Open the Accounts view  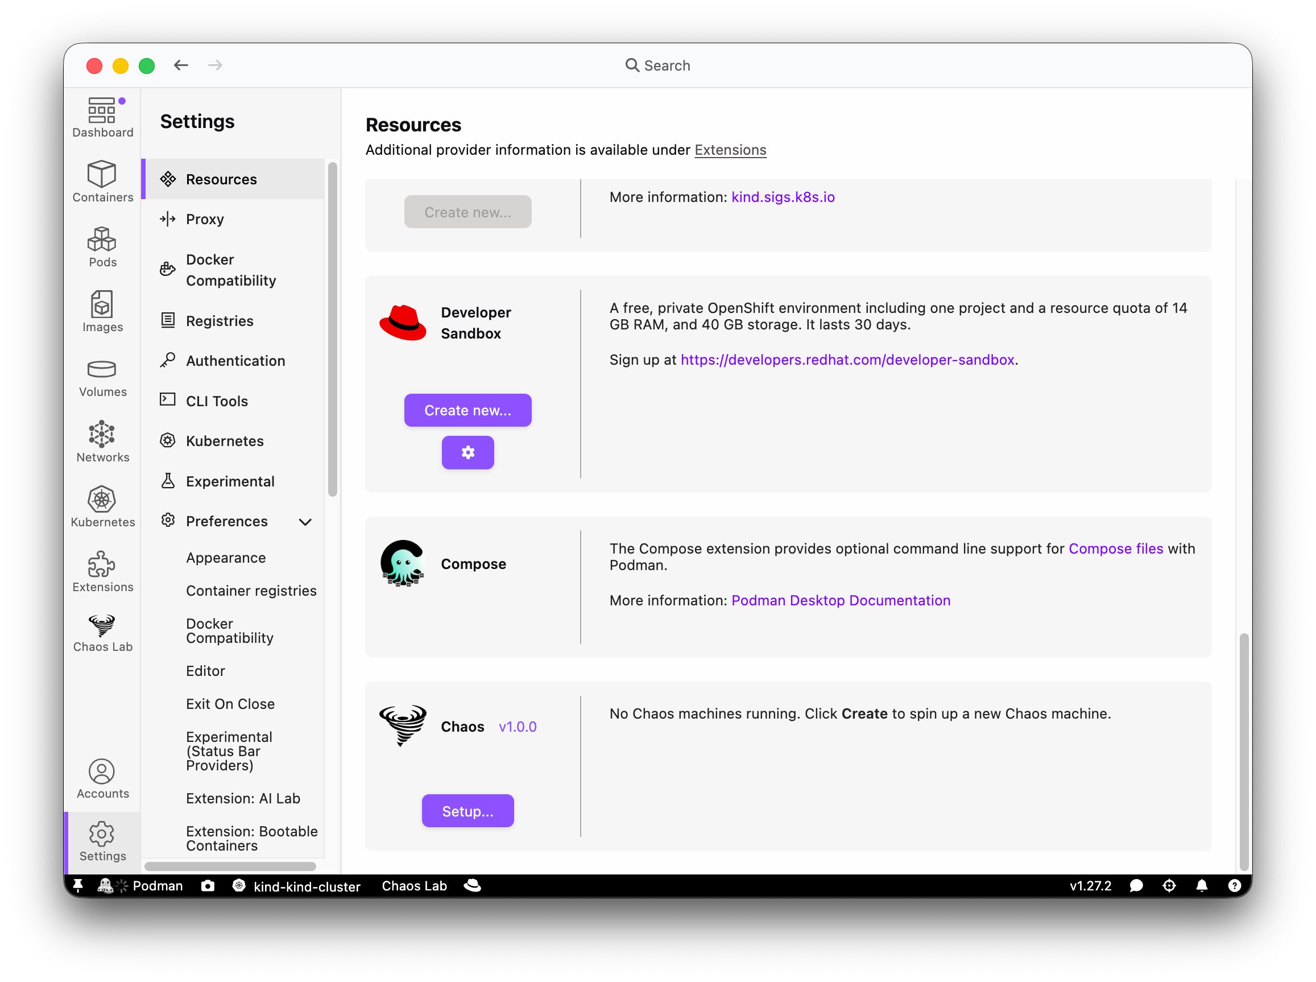tap(102, 779)
